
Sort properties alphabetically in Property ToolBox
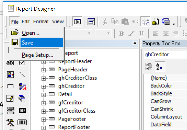click(159, 66)
